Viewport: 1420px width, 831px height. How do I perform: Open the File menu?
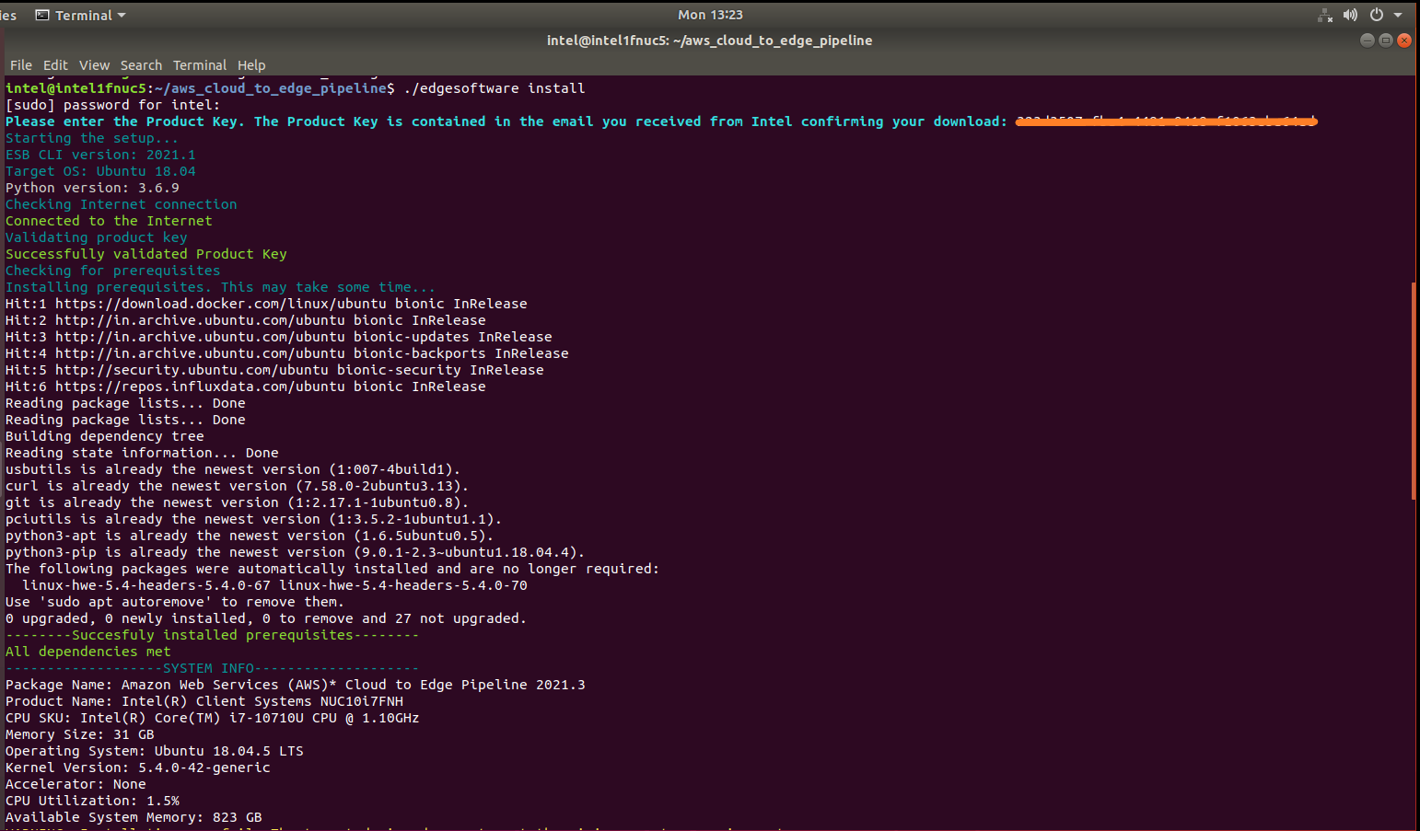20,65
